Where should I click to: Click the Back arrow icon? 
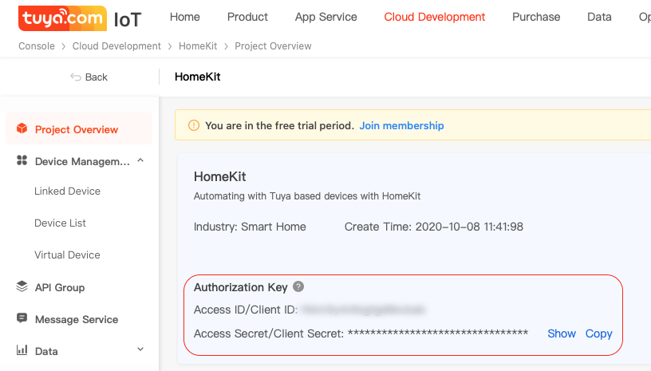pyautogui.click(x=76, y=77)
